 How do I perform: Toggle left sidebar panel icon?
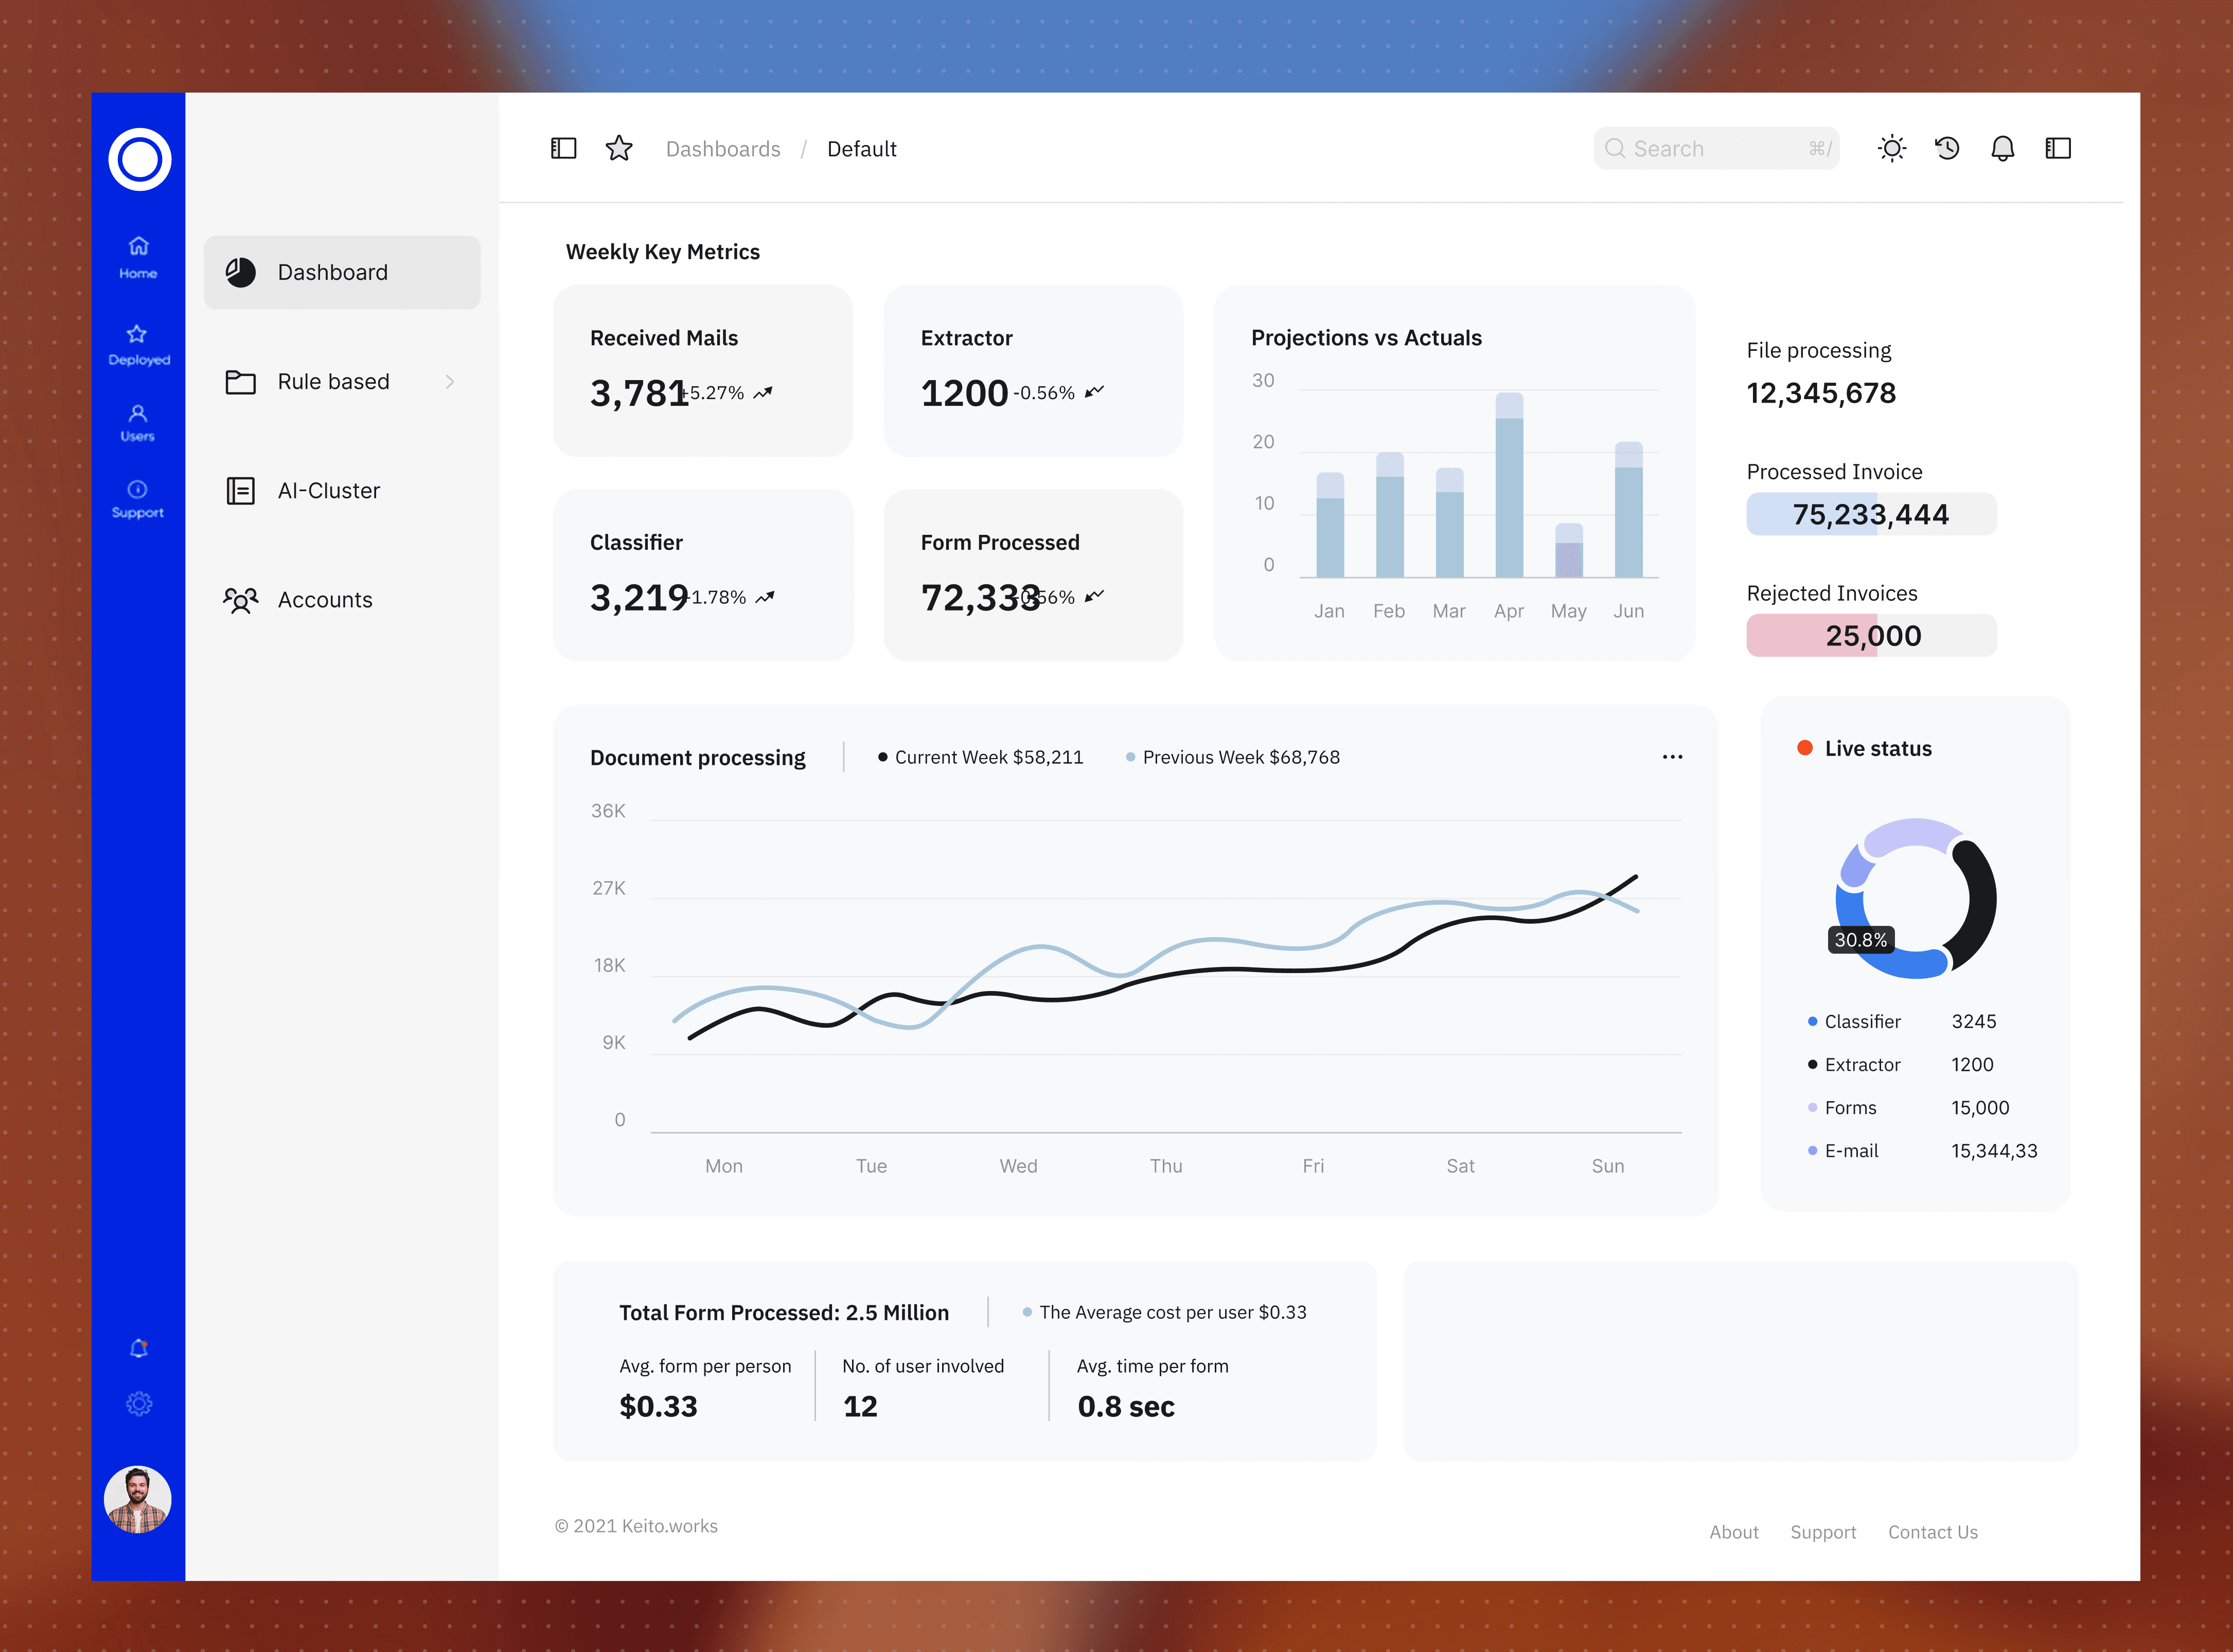tap(563, 149)
